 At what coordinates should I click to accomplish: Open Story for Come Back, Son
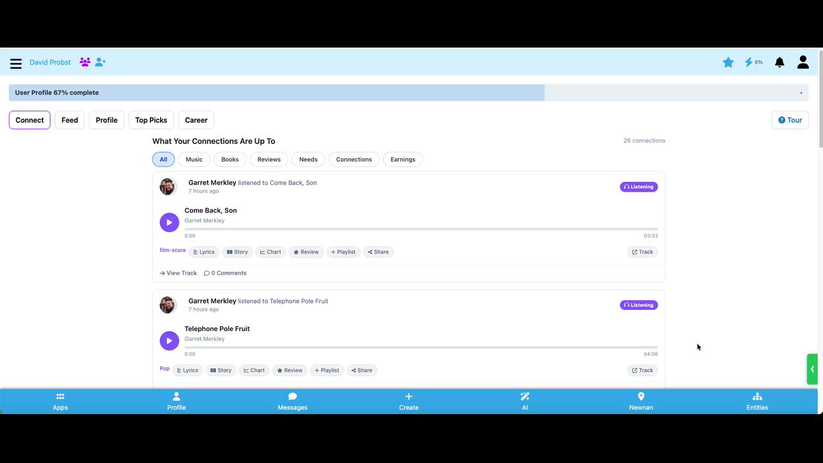point(237,252)
